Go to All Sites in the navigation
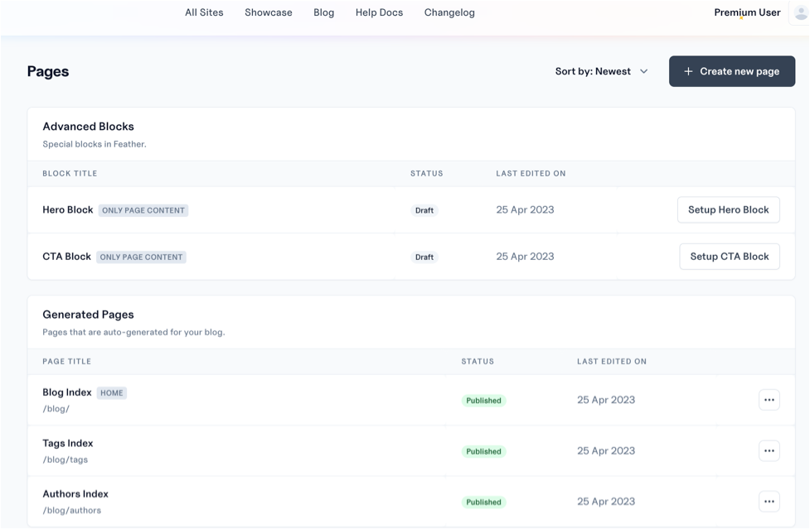 [204, 12]
